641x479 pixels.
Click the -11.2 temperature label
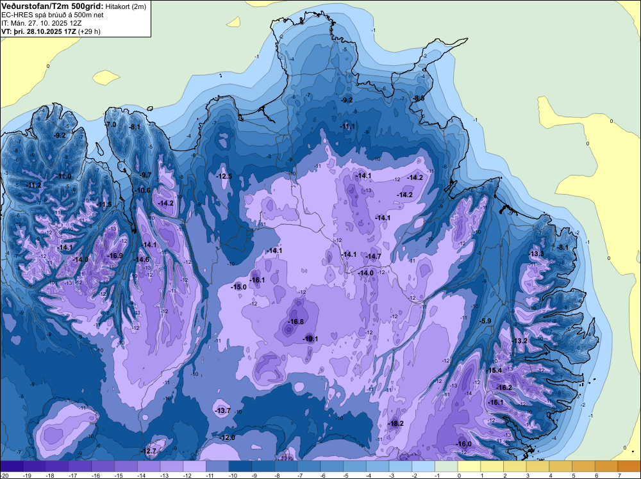[x=33, y=186]
